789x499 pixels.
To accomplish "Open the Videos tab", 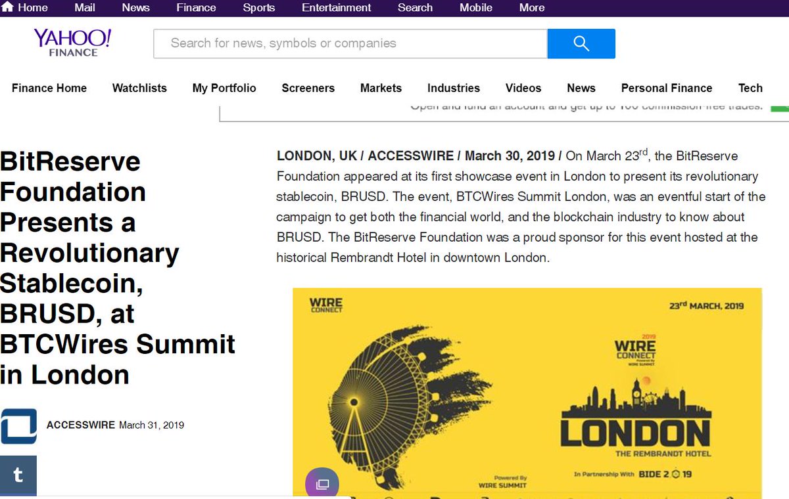I will pos(523,88).
